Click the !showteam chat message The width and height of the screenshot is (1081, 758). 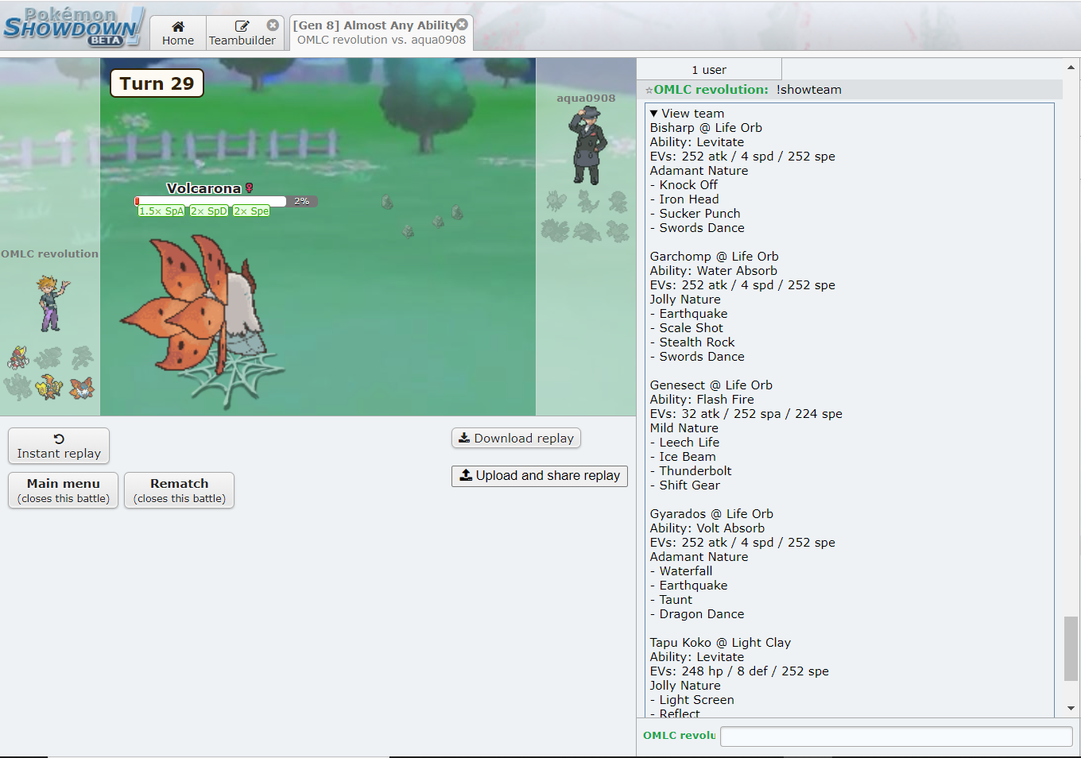809,90
